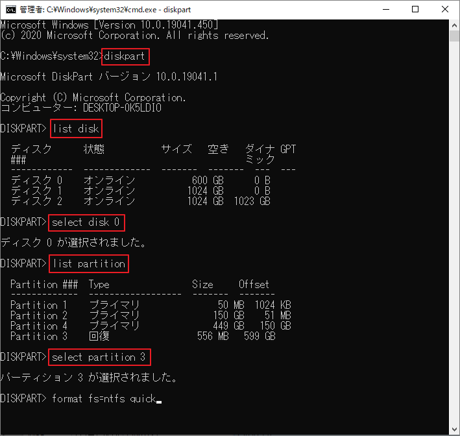Viewport: 460px width, 436px height.
Task: Click the 'Offset' column header
Action: click(x=254, y=284)
